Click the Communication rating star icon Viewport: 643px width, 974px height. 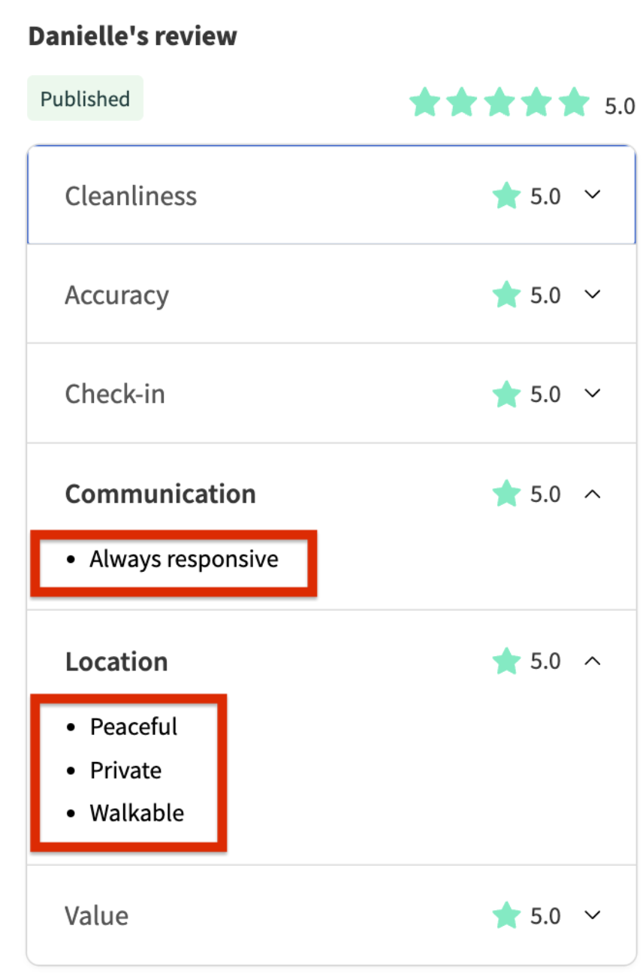[x=506, y=494]
